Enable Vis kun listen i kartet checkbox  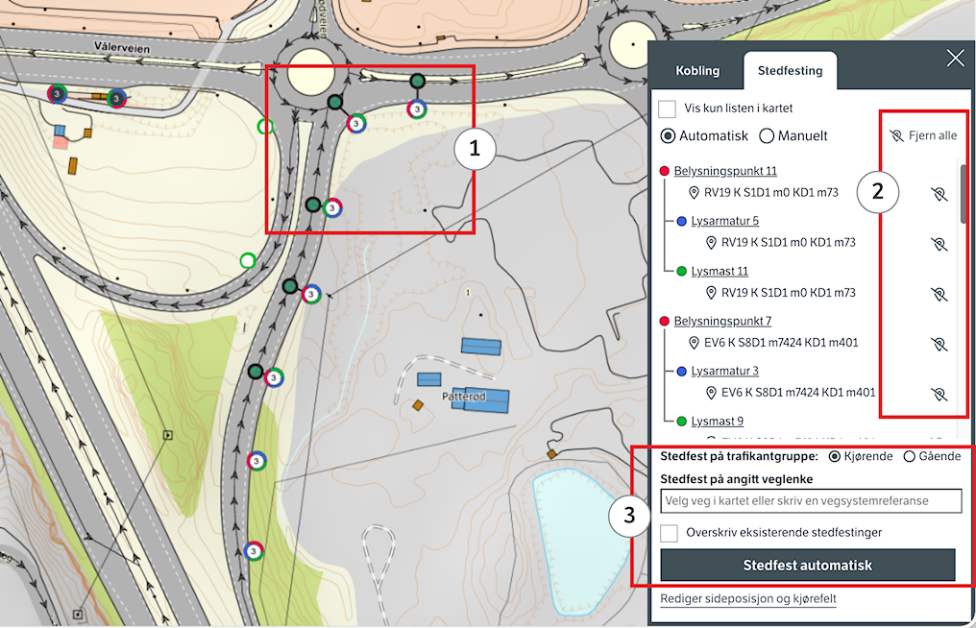[x=668, y=109]
